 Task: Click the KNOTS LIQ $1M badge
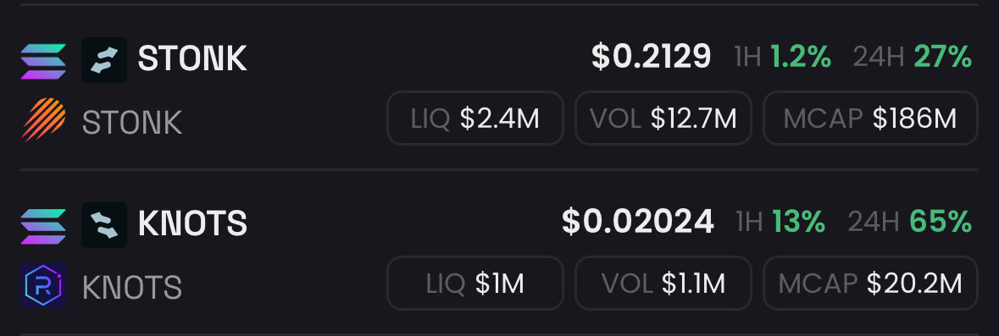click(x=475, y=284)
